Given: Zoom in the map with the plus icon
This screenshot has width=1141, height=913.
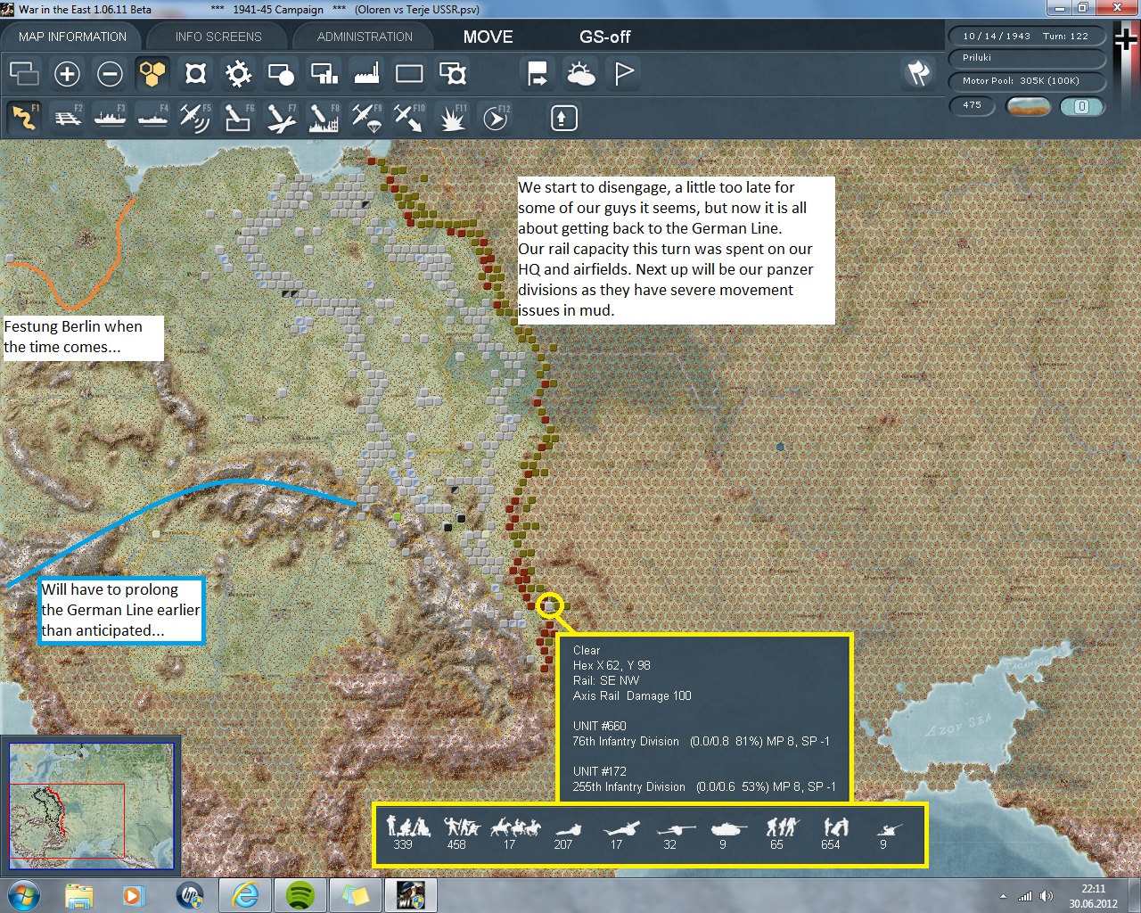Looking at the screenshot, I should tap(67, 73).
